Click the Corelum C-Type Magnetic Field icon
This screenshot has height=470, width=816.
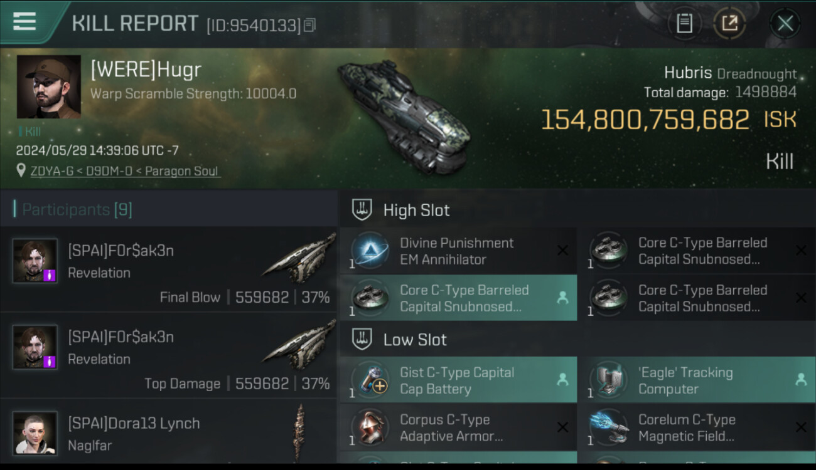pyautogui.click(x=608, y=428)
